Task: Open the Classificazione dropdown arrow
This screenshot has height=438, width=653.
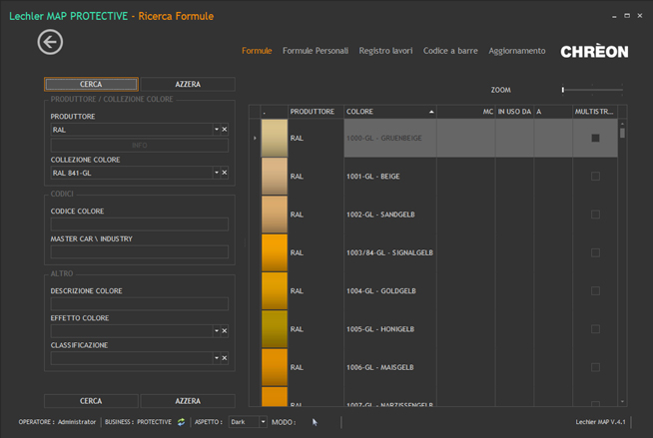Action: (217, 358)
